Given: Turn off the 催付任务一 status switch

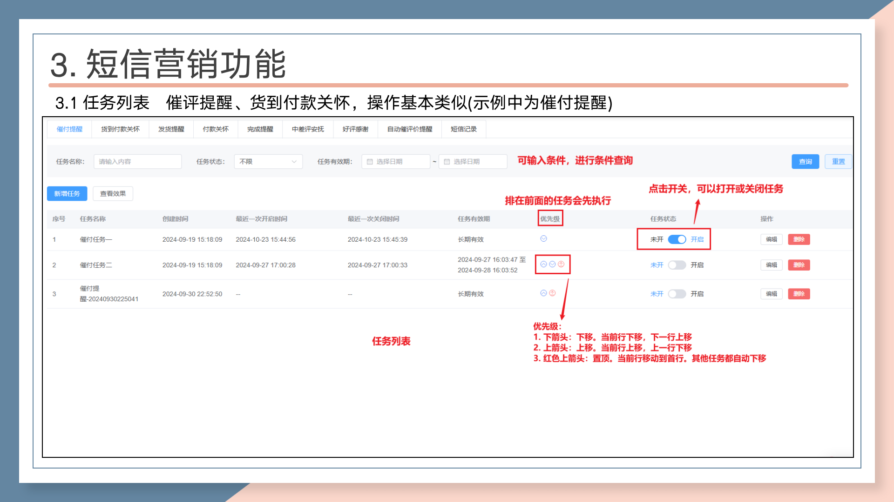Looking at the screenshot, I should 677,239.
